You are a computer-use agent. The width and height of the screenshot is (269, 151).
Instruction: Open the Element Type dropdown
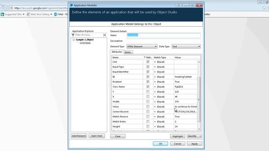point(142,47)
